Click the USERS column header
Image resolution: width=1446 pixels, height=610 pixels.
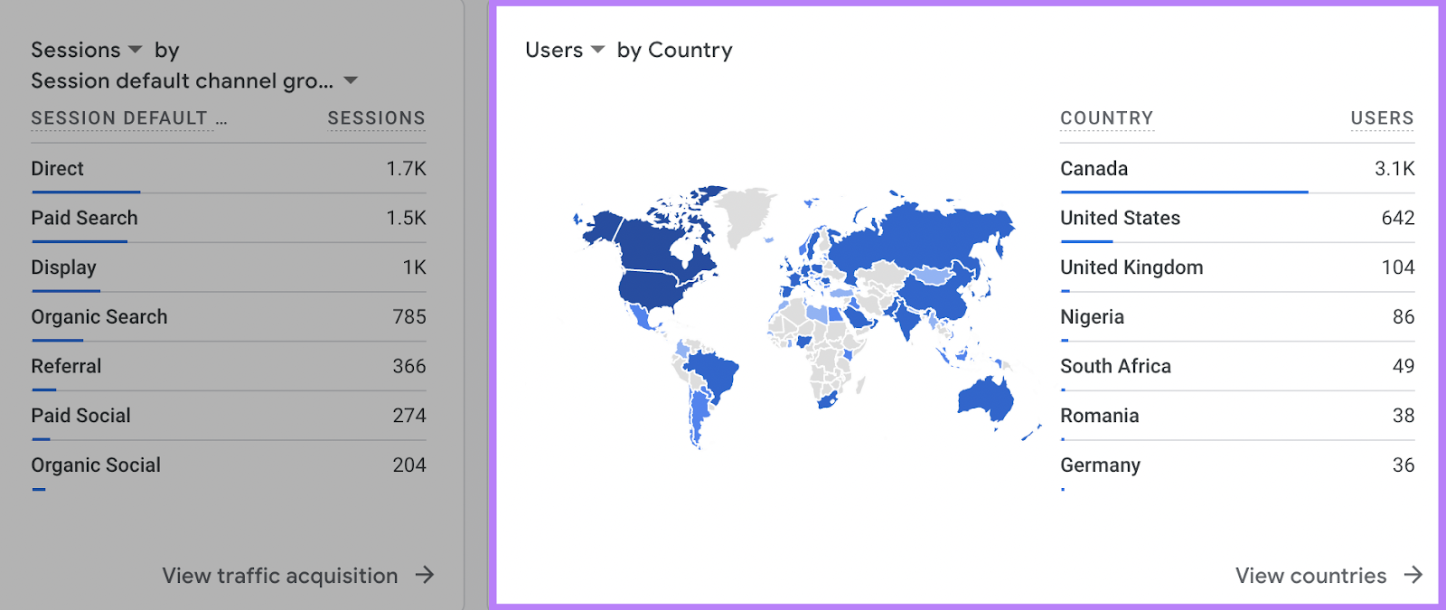(x=1382, y=118)
